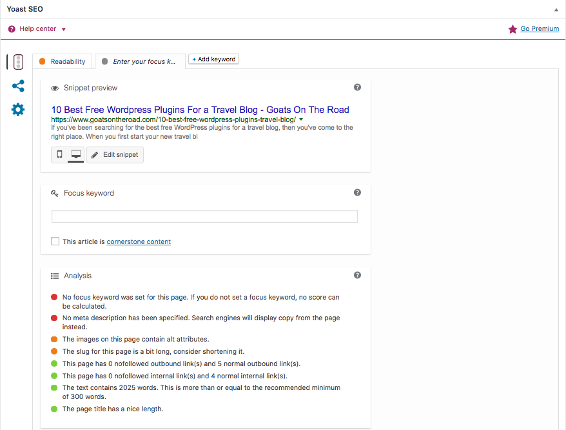Click the snippet meta description text
Image resolution: width=566 pixels, height=430 pixels.
click(202, 132)
